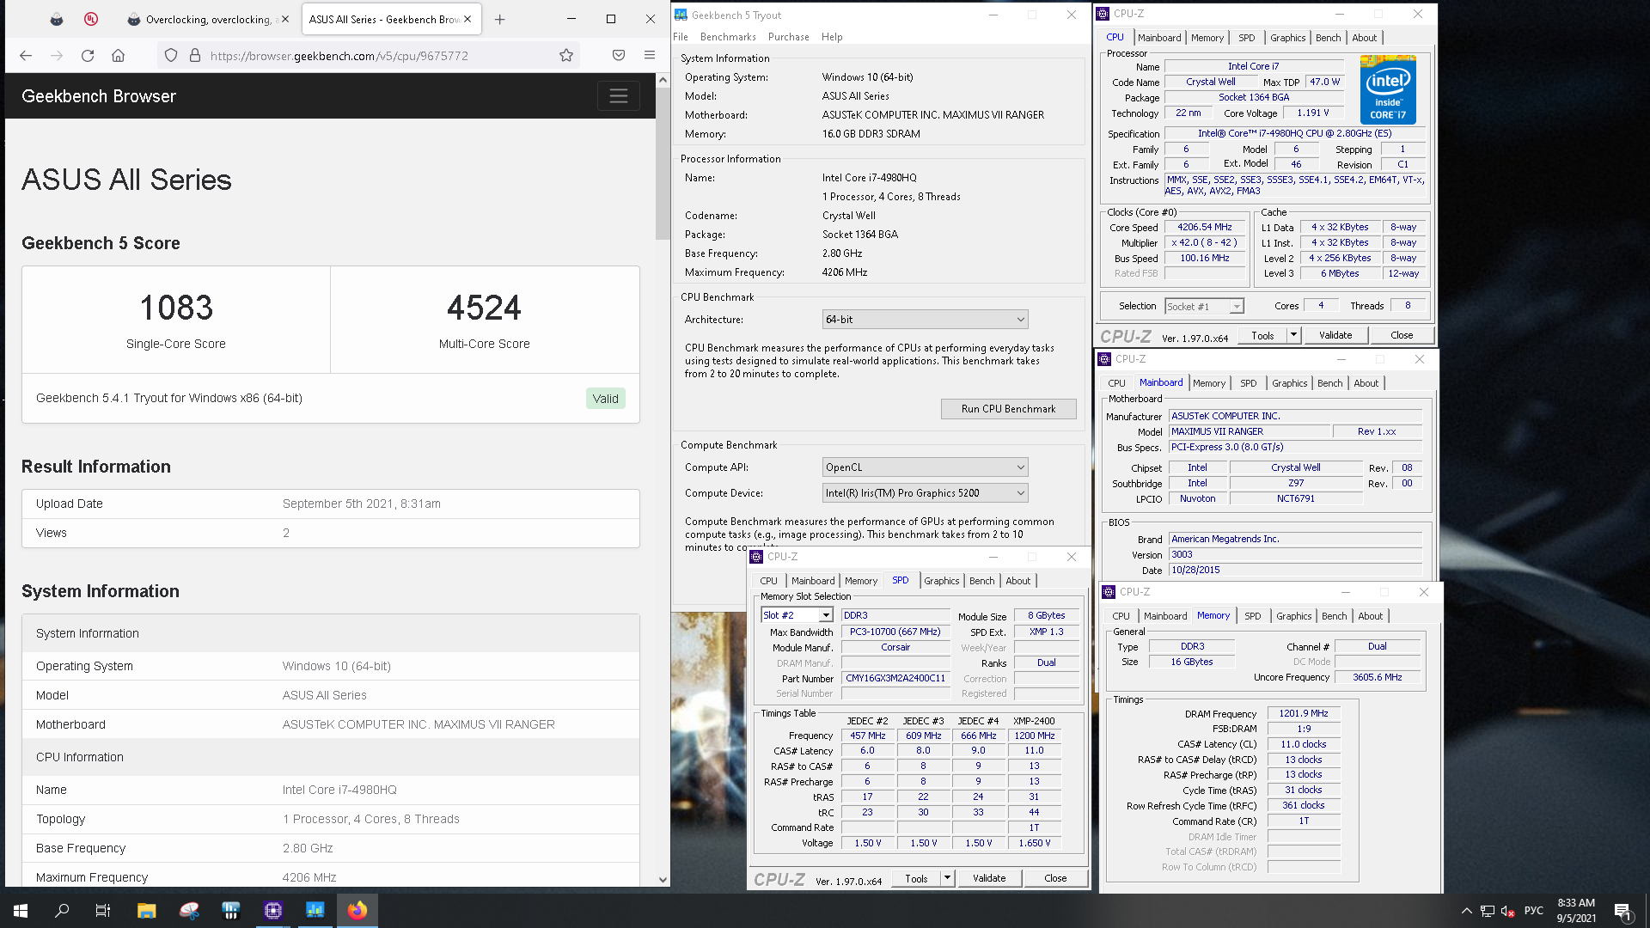The height and width of the screenshot is (928, 1650).
Task: Select Memory tab in SPD CPU-Z window
Action: pyautogui.click(x=860, y=581)
